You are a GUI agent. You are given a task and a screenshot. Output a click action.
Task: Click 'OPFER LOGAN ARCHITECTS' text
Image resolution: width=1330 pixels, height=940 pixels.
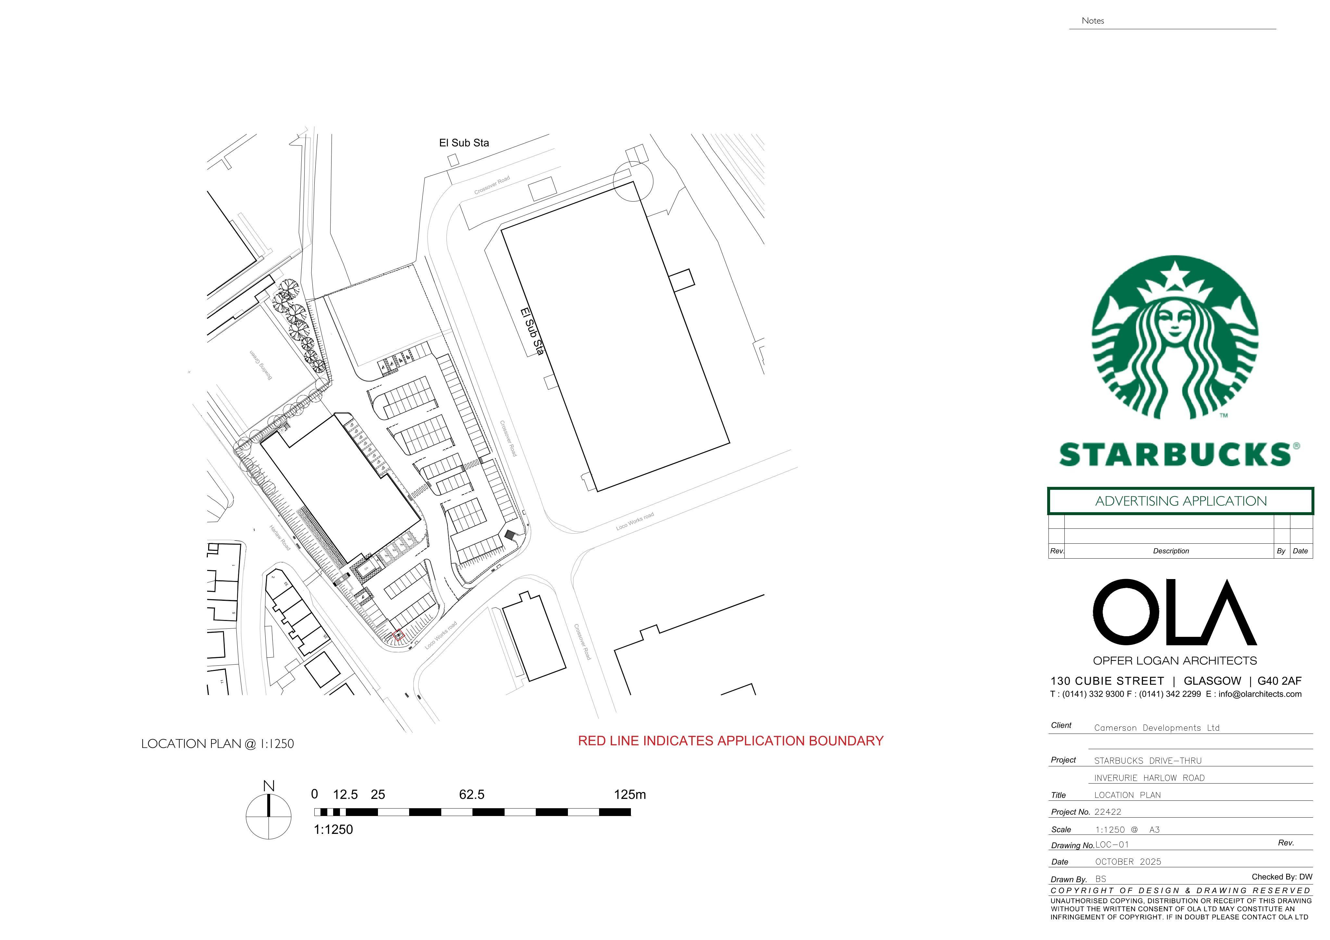pyautogui.click(x=1175, y=661)
